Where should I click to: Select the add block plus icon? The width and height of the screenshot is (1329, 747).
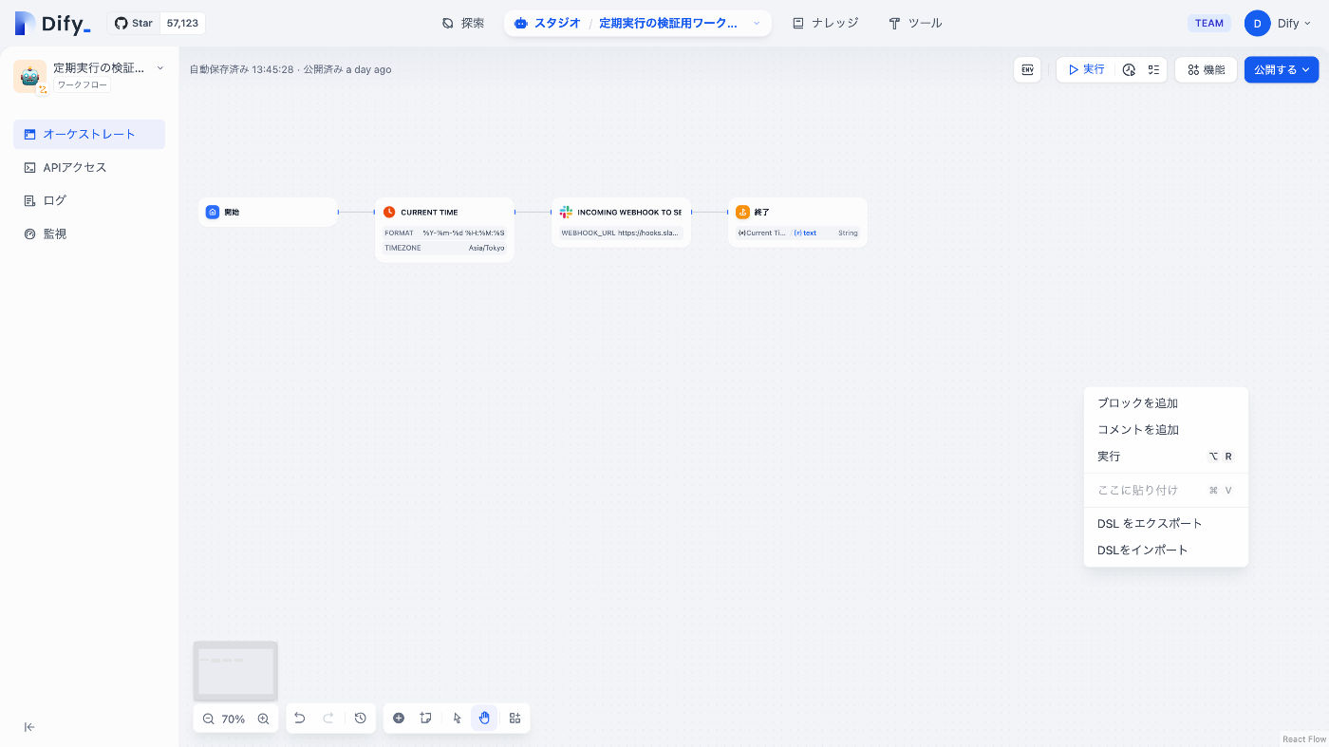(399, 719)
